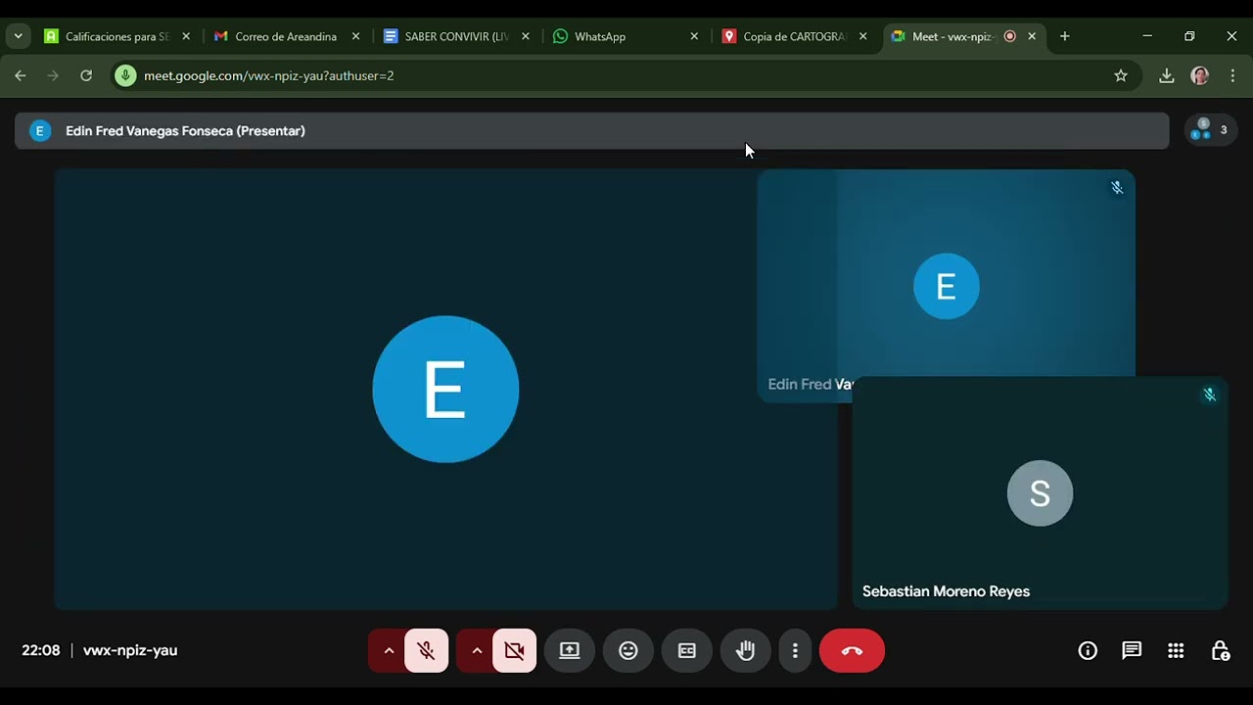The height and width of the screenshot is (705, 1253).
Task: Turn on the microphone in Meet
Action: click(426, 650)
